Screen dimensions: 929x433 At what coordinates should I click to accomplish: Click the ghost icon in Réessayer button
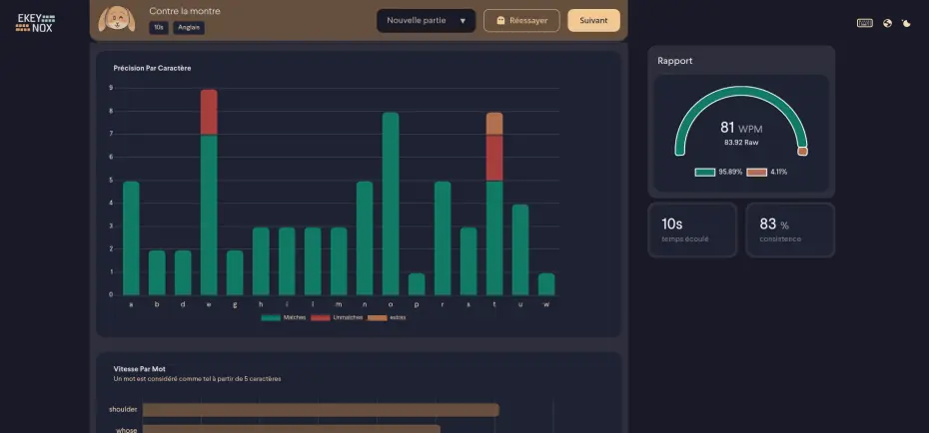point(499,21)
